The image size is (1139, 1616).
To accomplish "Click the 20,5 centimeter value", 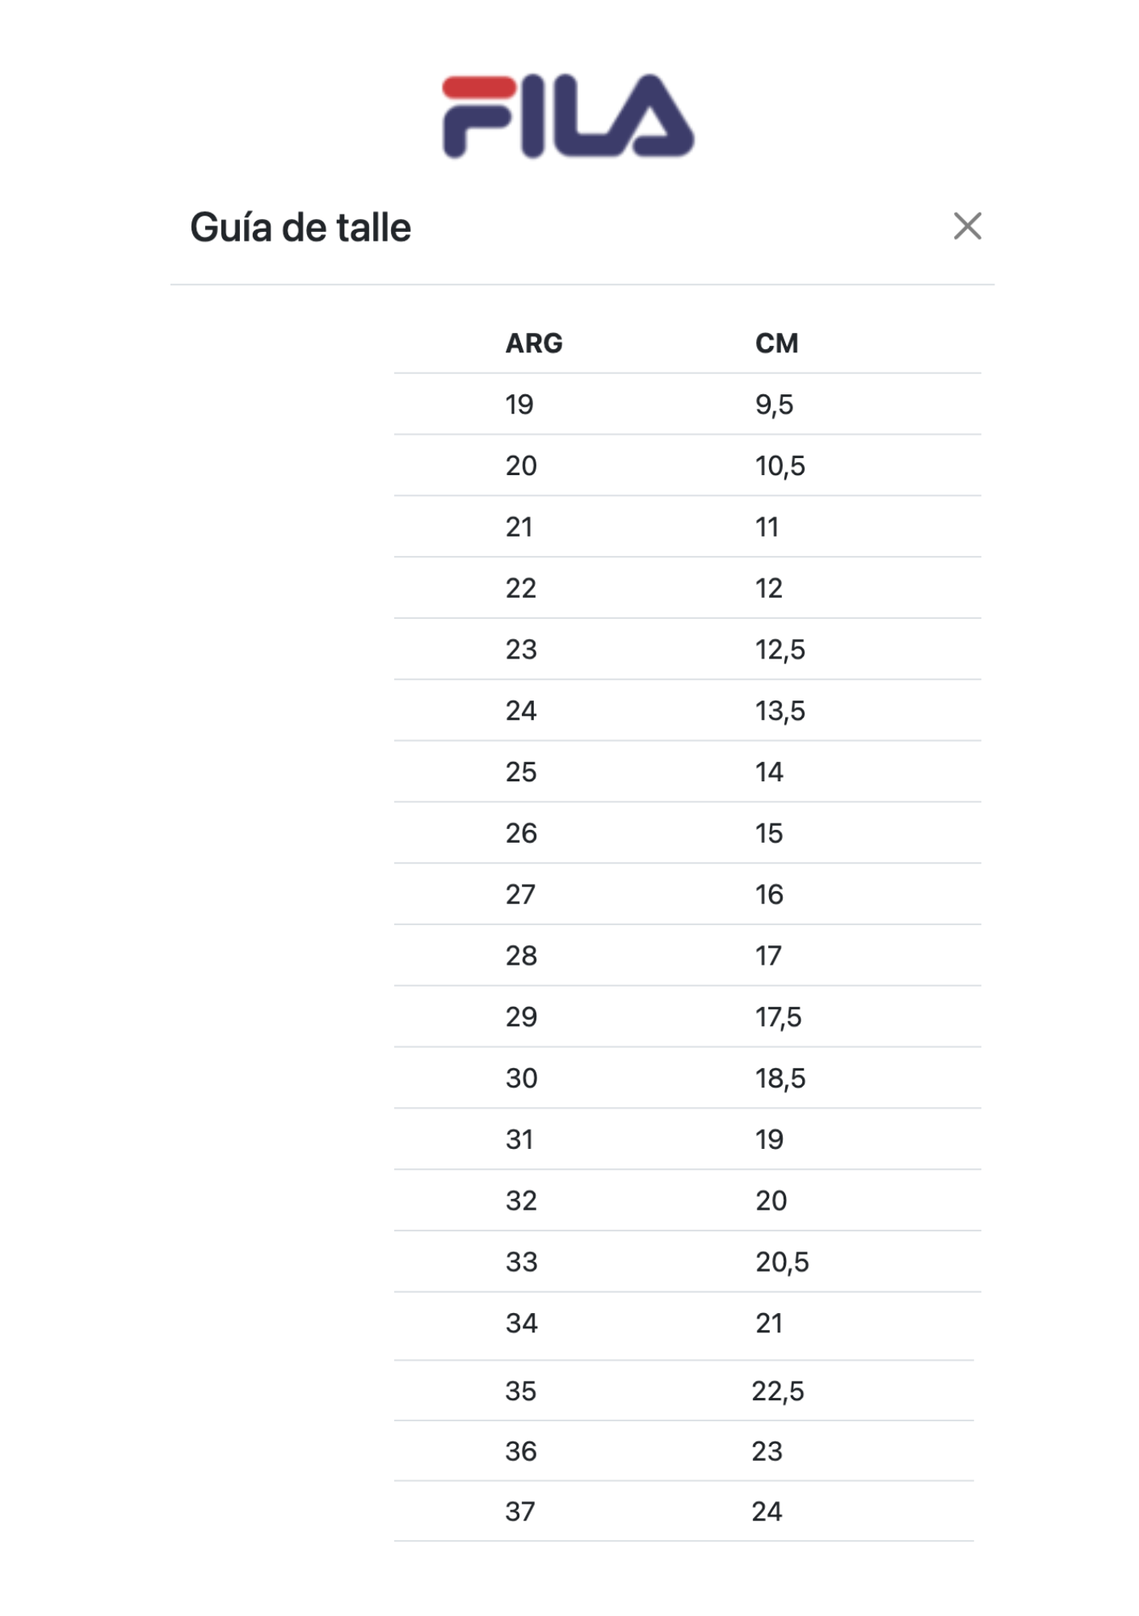I will click(782, 1262).
